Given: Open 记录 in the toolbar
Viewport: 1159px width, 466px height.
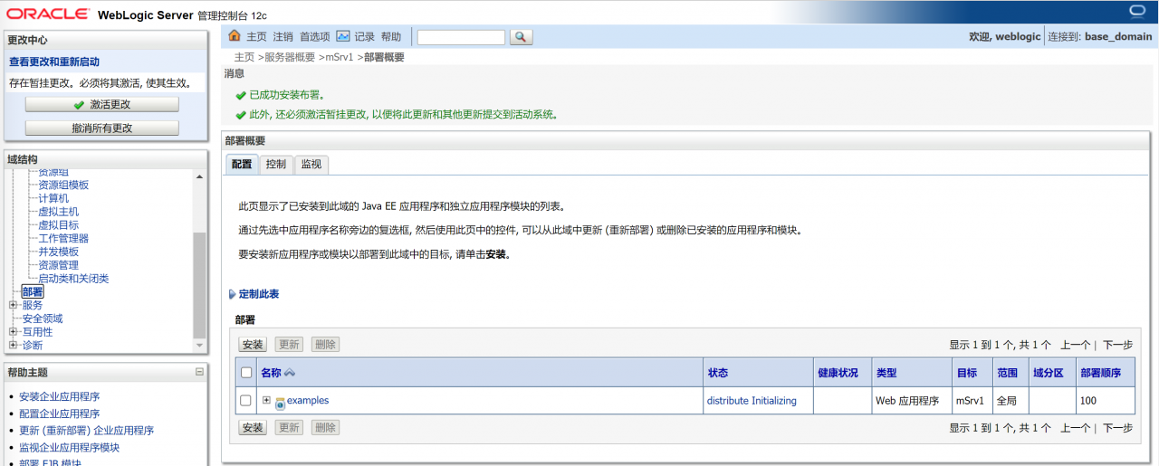Looking at the screenshot, I should coord(364,37).
